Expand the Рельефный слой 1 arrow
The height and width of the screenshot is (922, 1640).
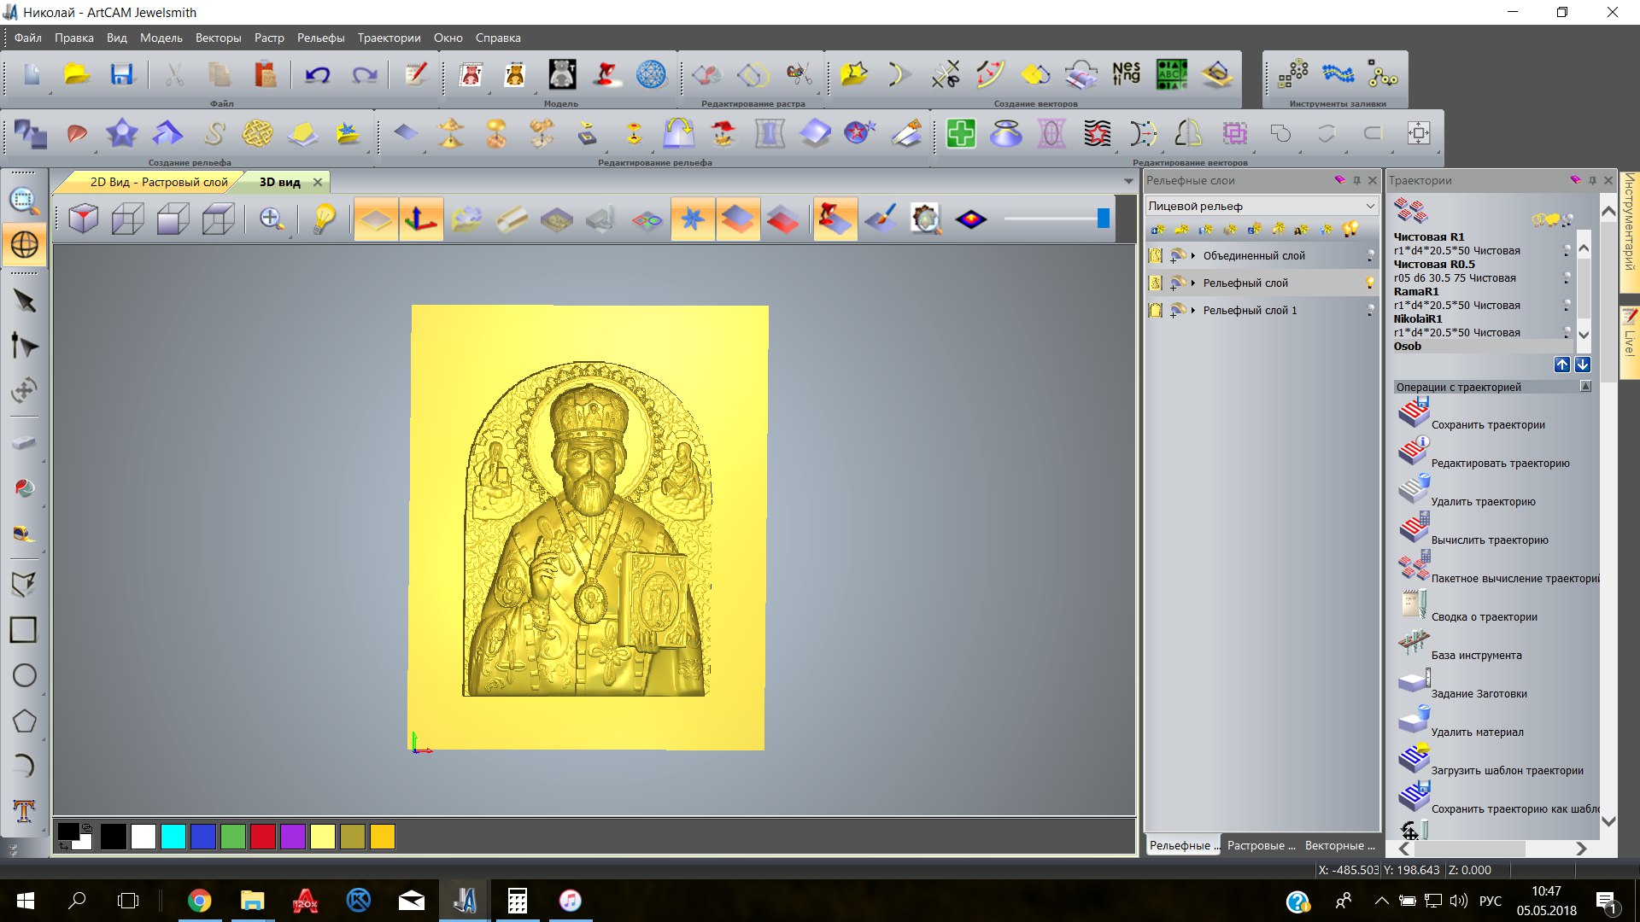1193,310
